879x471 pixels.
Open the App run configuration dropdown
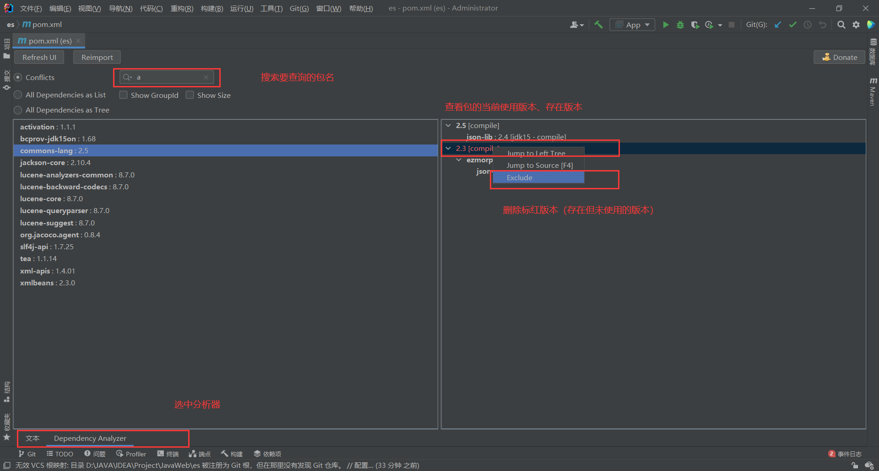tap(632, 25)
